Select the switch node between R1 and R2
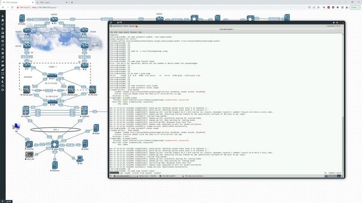This screenshot has width=362, height=203. [52, 75]
